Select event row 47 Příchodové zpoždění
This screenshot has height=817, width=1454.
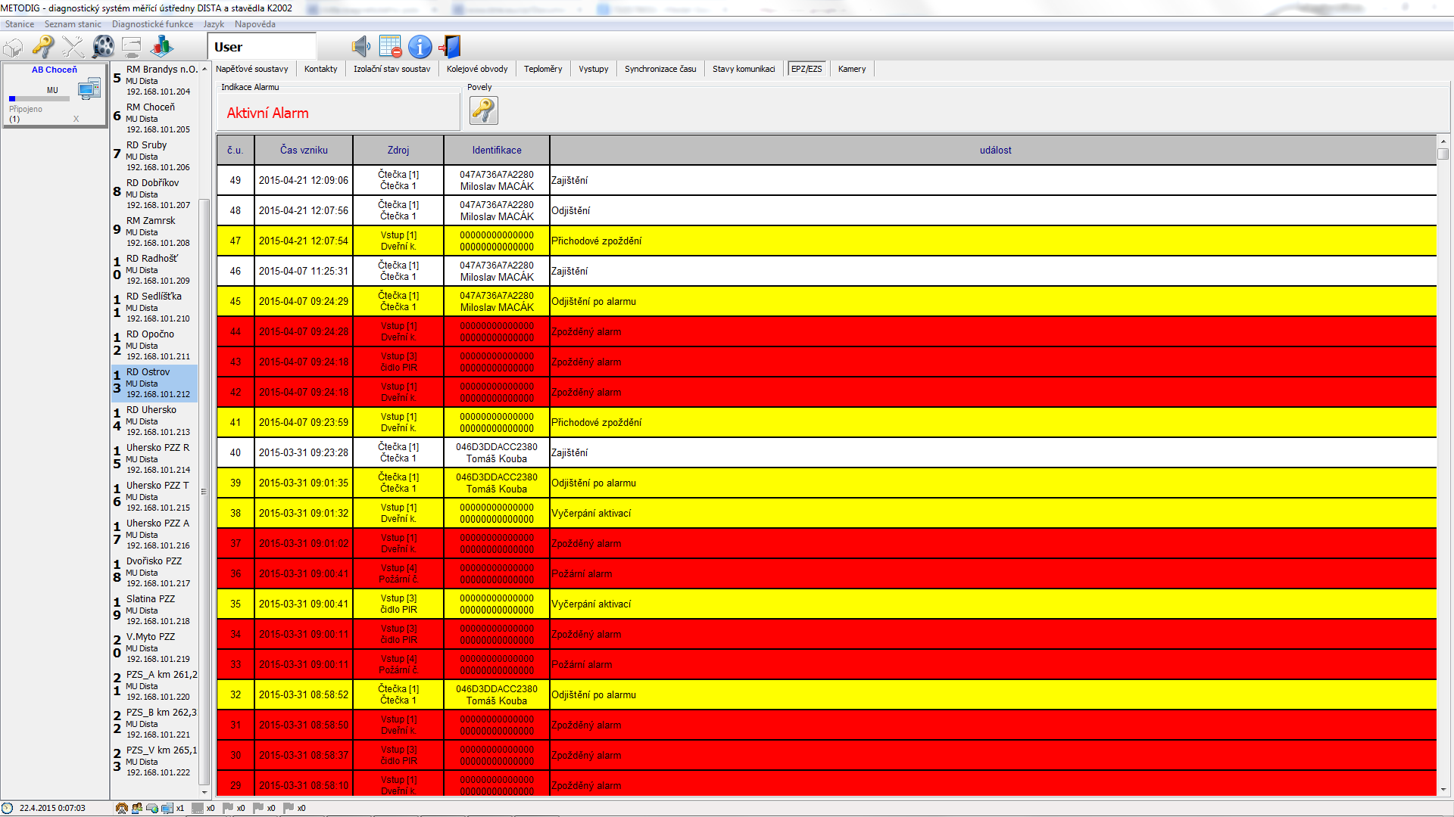click(x=827, y=241)
